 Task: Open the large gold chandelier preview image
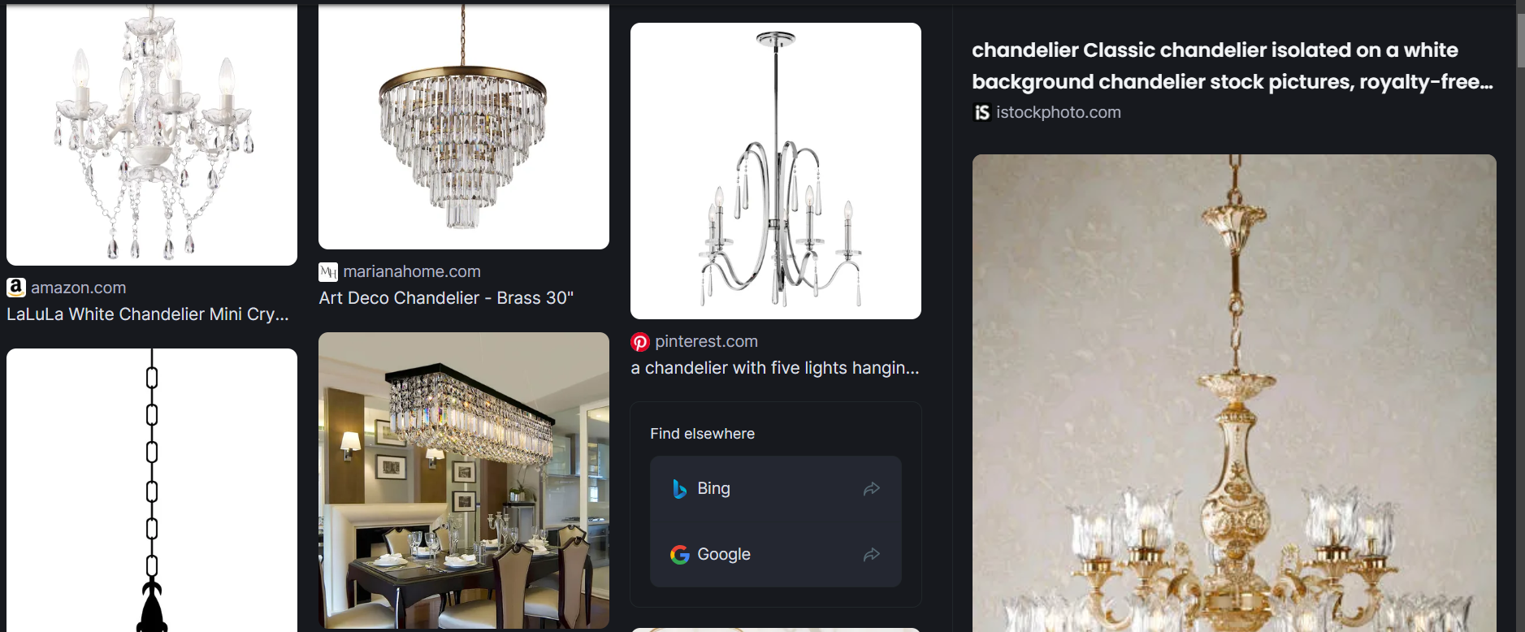pyautogui.click(x=1234, y=393)
